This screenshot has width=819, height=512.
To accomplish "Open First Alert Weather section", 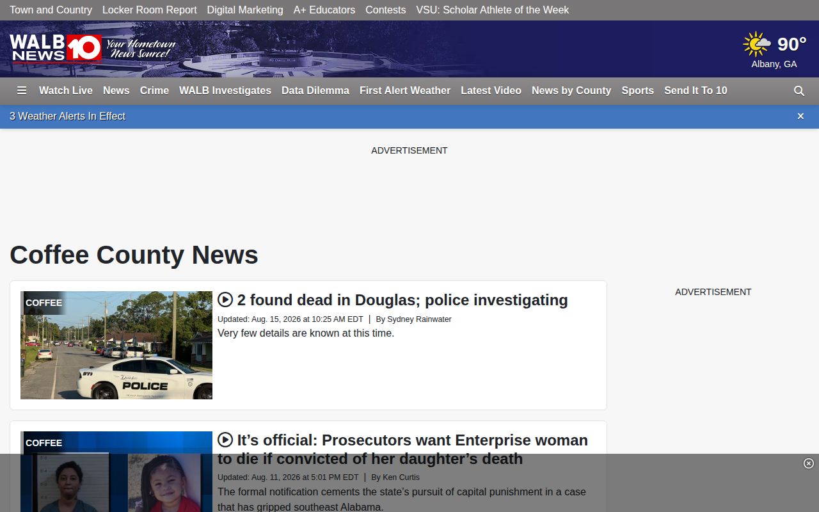I will (x=405, y=90).
